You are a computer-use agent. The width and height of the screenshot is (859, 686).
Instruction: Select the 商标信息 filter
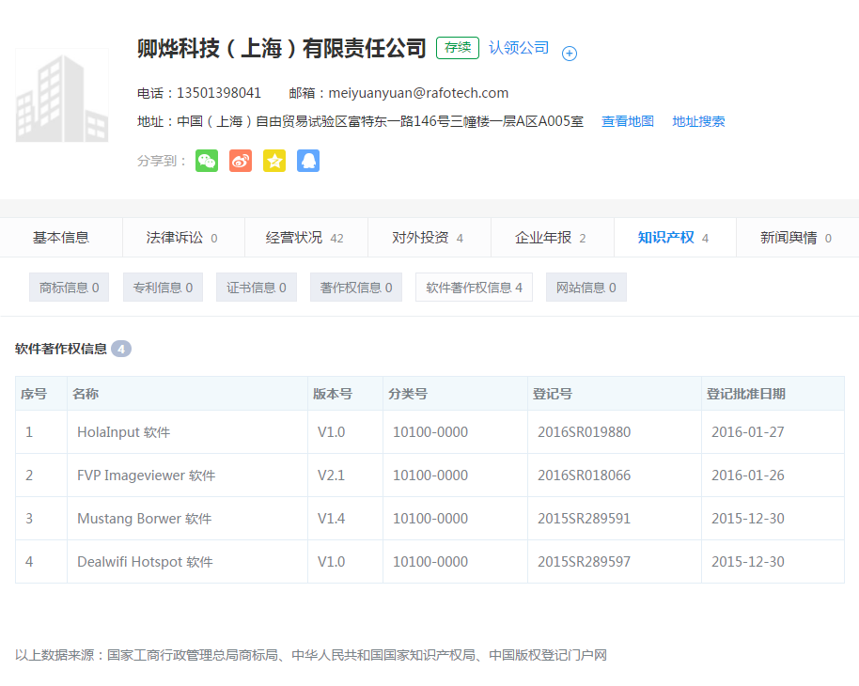point(69,287)
